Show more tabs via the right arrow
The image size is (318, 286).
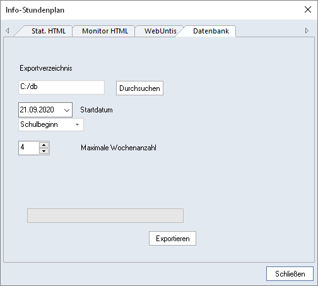[307, 31]
